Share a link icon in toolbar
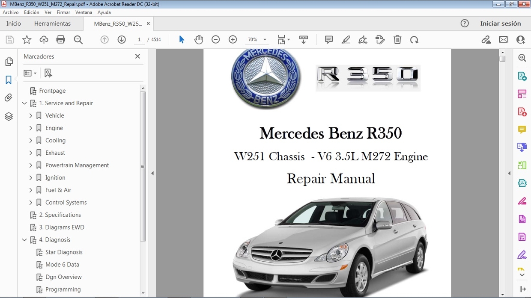The image size is (531, 298). pyautogui.click(x=486, y=40)
